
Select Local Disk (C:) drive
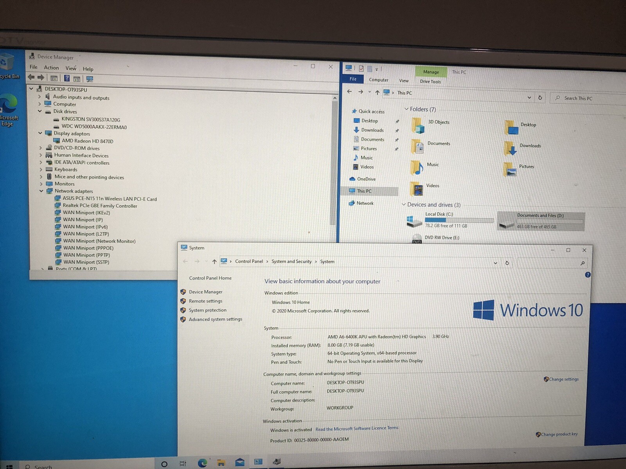450,220
